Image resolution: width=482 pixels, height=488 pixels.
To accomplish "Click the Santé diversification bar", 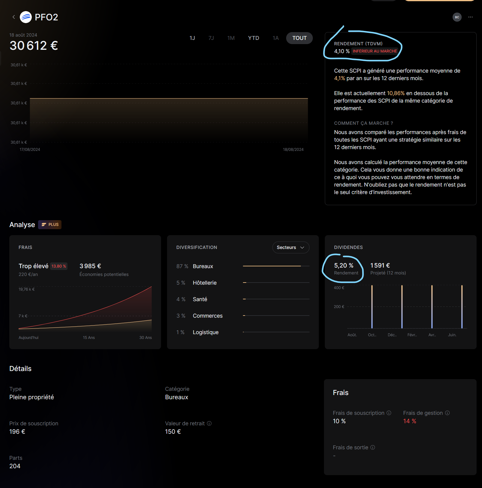I will 276,299.
